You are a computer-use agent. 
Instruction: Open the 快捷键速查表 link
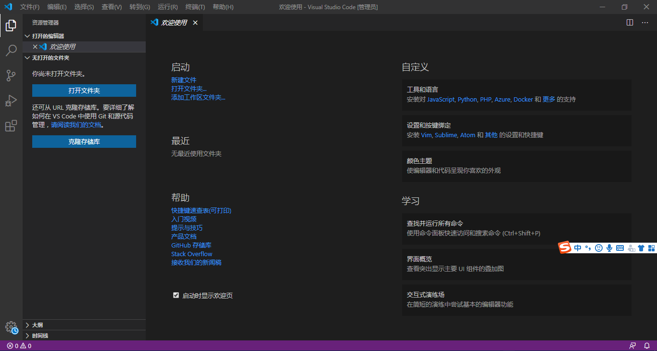(x=201, y=210)
